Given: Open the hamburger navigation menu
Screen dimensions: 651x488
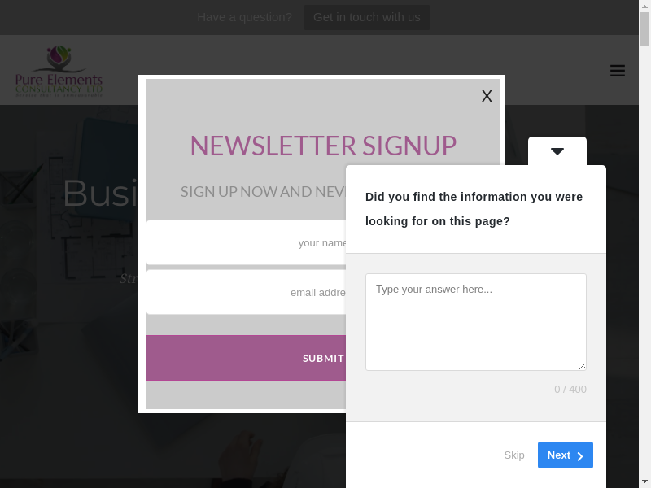Looking at the screenshot, I should (x=618, y=71).
